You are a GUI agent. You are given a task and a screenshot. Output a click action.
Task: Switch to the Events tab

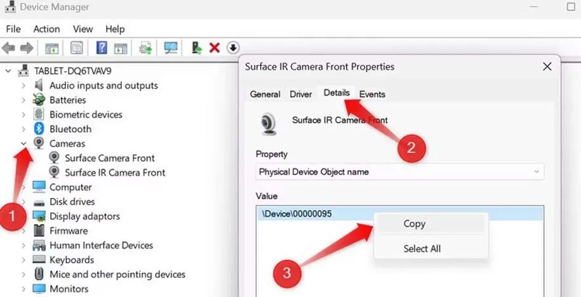click(372, 94)
